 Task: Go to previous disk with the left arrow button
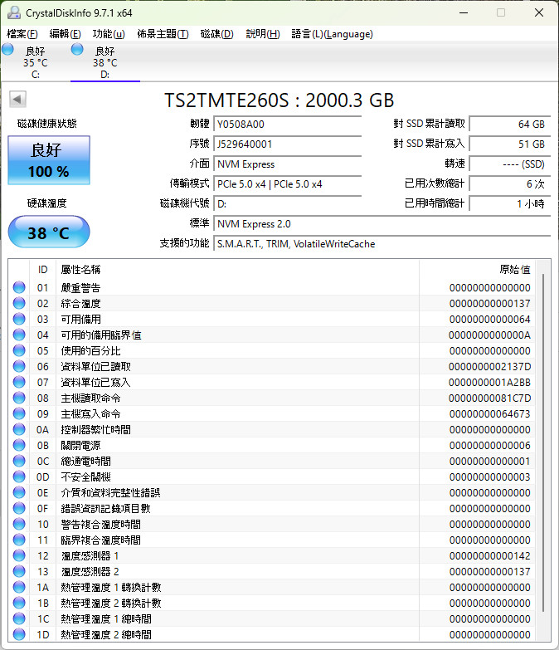[17, 99]
